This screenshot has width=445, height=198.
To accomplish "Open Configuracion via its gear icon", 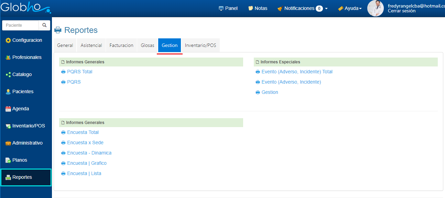I will (x=8, y=40).
